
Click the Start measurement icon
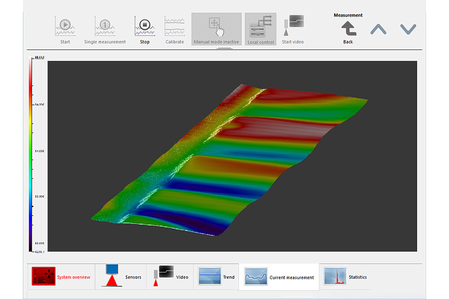click(x=64, y=25)
